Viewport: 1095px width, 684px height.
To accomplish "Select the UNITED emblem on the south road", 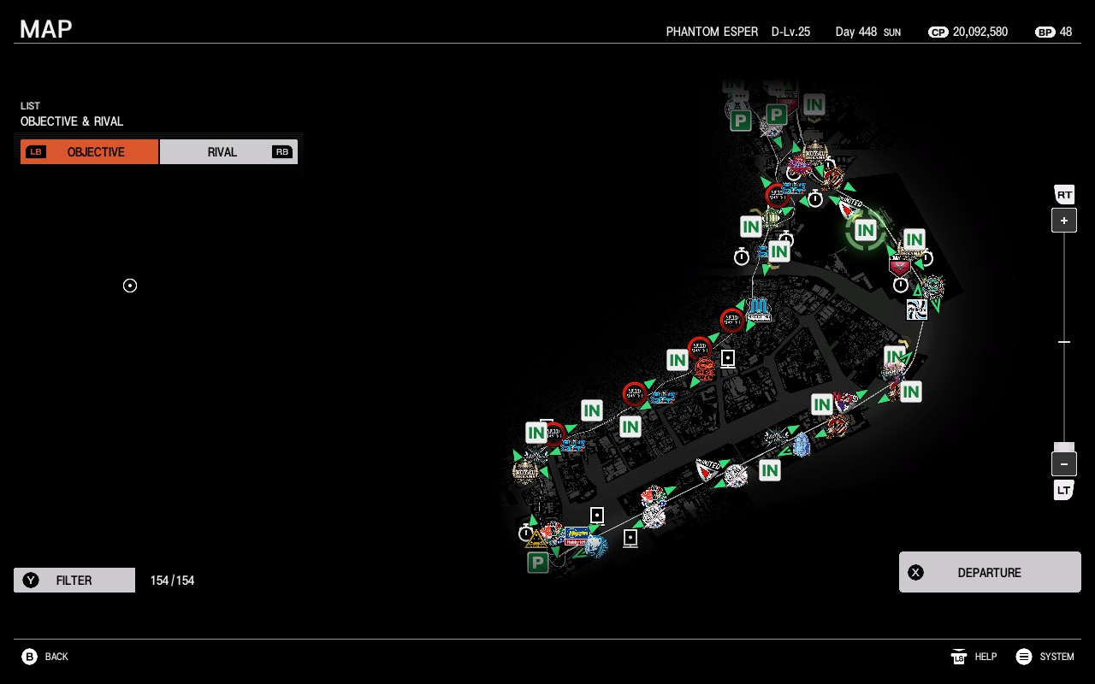I will [707, 469].
